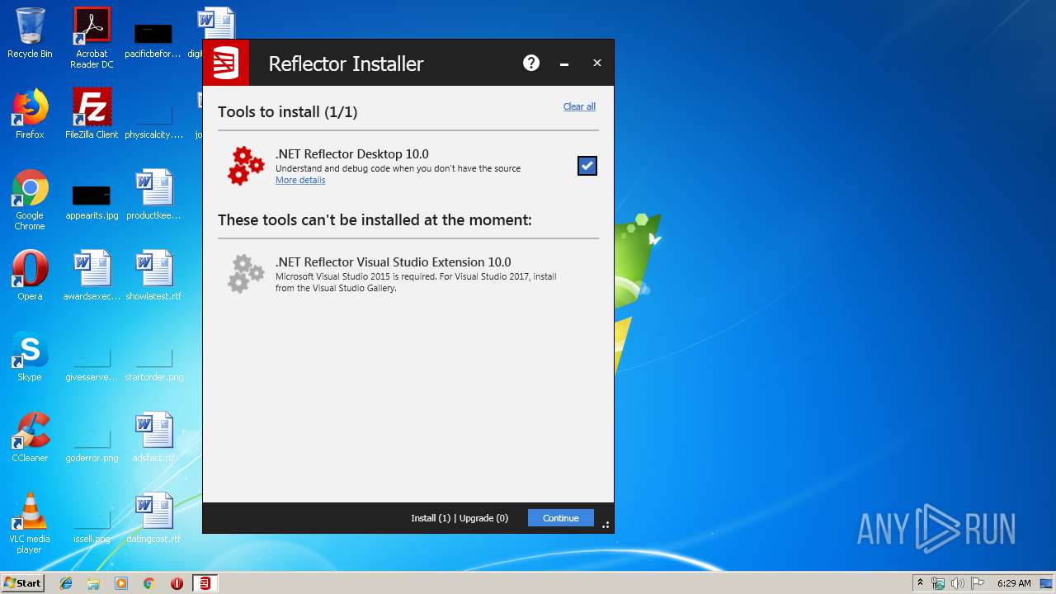Click the Action Center flag tray icon
Viewport: 1056px width, 594px height.
click(x=978, y=583)
